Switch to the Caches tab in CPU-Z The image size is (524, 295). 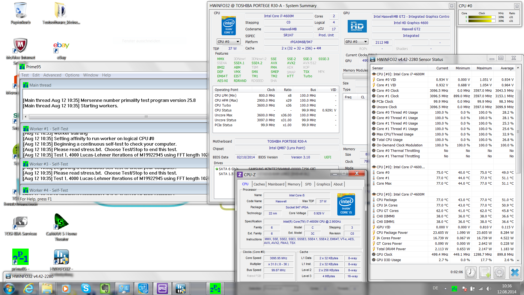(x=259, y=184)
